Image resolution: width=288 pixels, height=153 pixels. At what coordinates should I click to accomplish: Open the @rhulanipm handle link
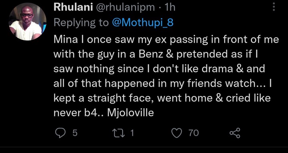124,8
